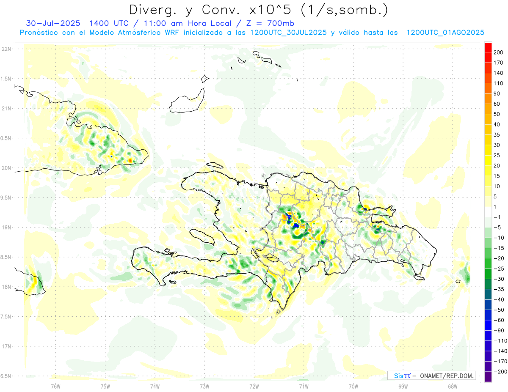Click the 22N latitude axis label
This screenshot has width=508, height=392.
click(6, 49)
